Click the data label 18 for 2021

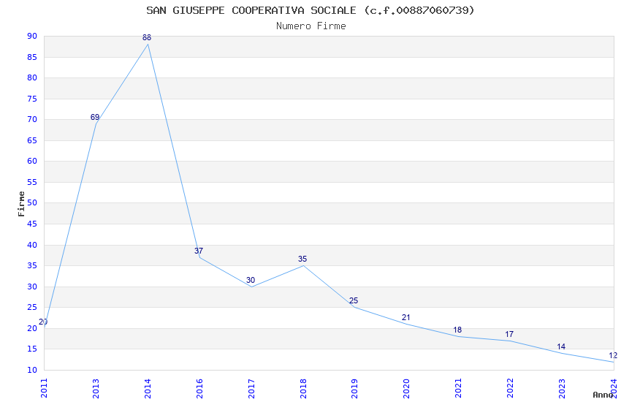coord(457,330)
